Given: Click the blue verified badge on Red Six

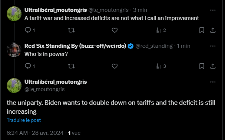Looking at the screenshot, I should (130, 46).
